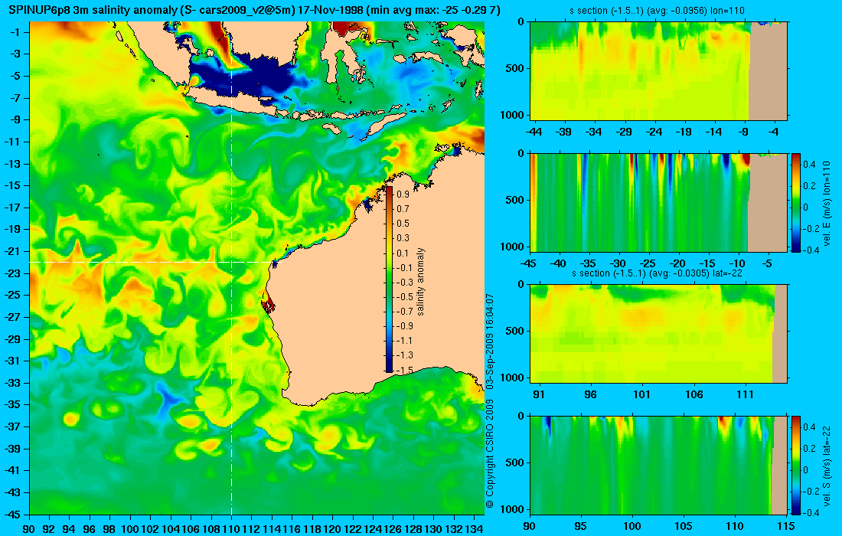Click the '03-Sep-2009 16:04:07' timestamp
The width and height of the screenshot is (842, 536).
pos(489,342)
